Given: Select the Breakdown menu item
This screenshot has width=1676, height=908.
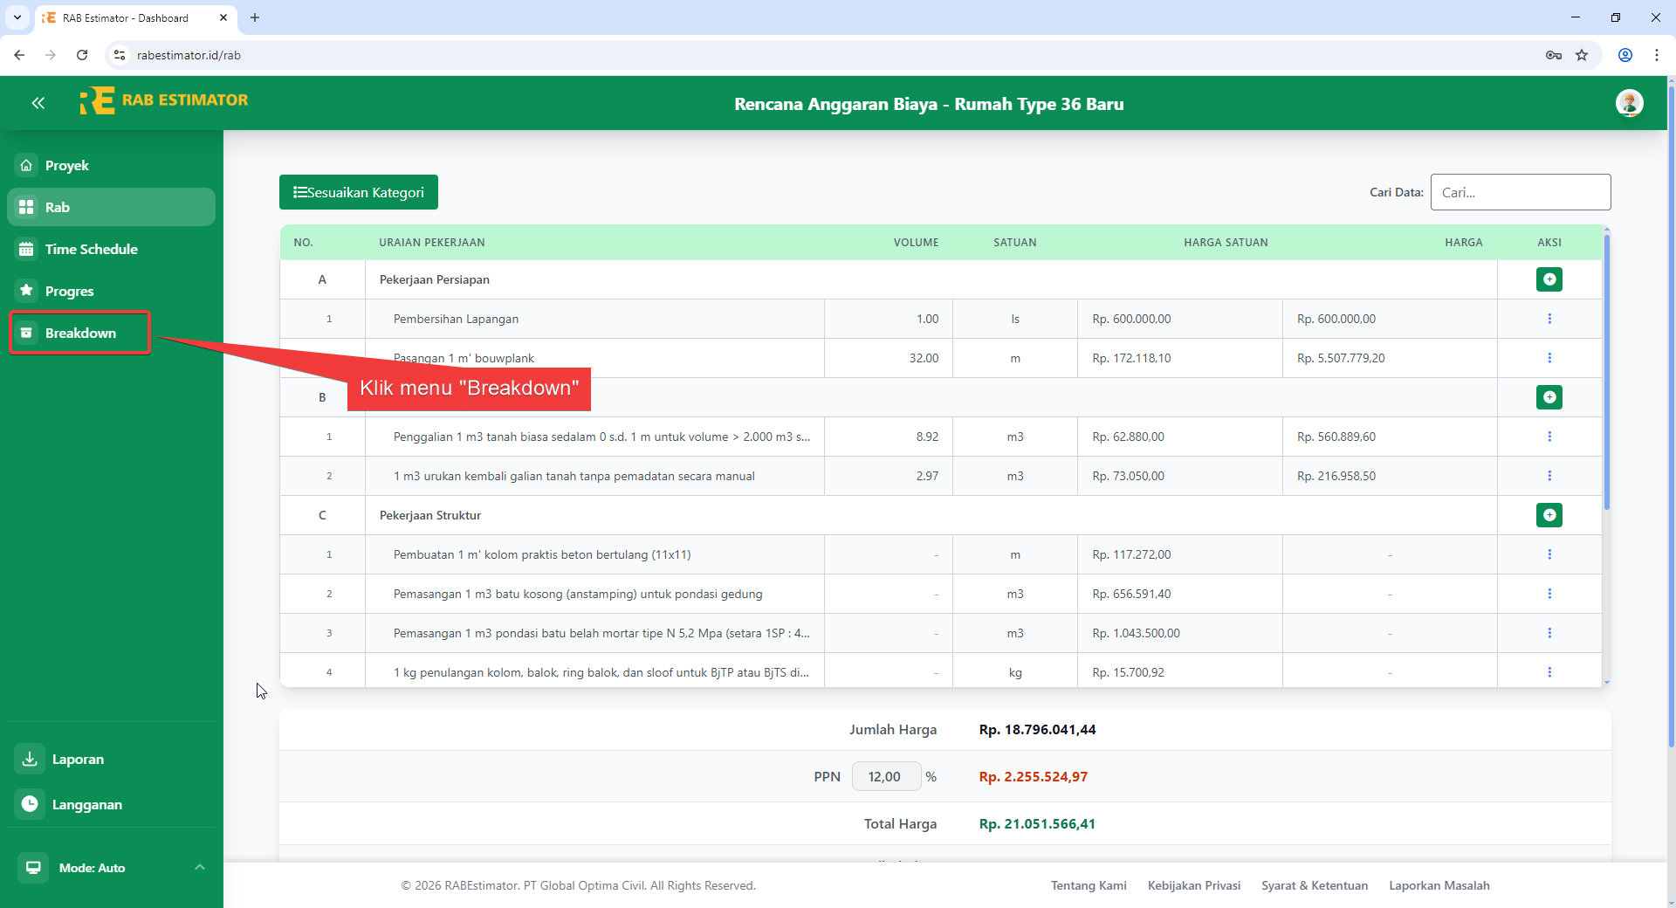Looking at the screenshot, I should pos(80,333).
